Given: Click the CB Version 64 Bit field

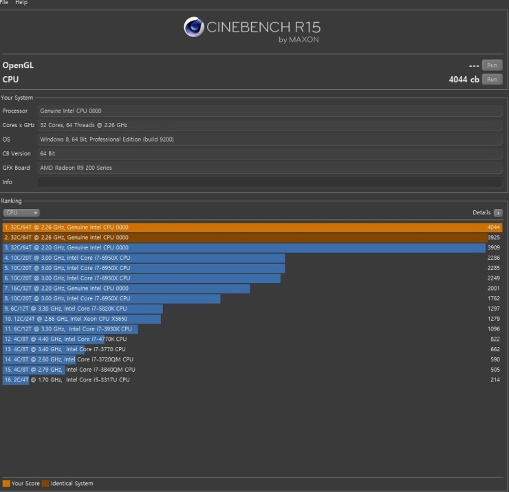Looking at the screenshot, I should tap(270, 154).
